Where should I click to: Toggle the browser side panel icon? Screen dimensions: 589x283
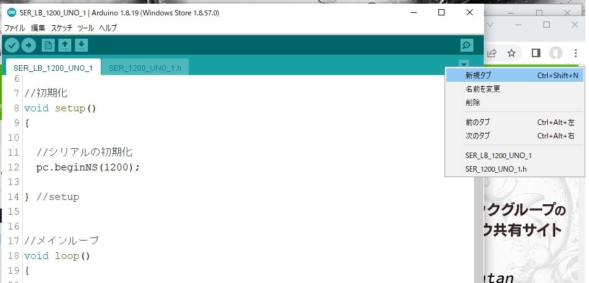(x=536, y=53)
